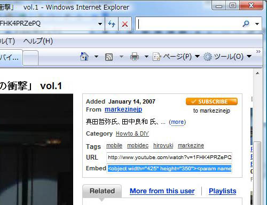Open the ページ(P) menu
267x205 pixels.
176,57
